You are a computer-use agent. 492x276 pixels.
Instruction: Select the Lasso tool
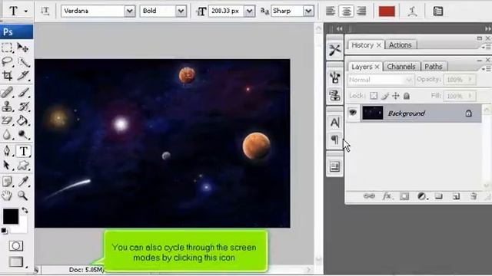tap(7, 61)
